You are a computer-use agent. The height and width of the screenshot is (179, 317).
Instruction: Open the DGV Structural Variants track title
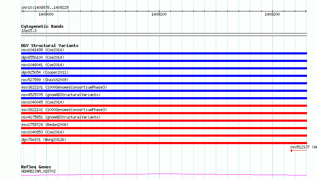click(x=50, y=46)
